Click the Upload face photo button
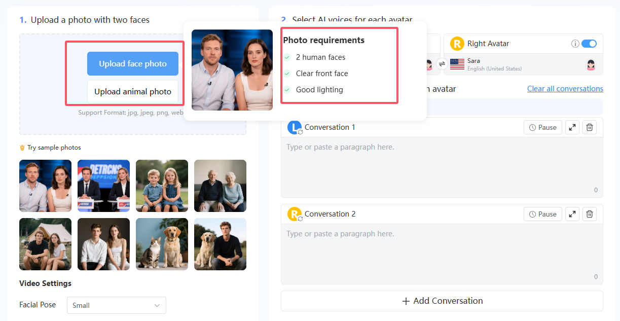The image size is (620, 321). tap(133, 64)
